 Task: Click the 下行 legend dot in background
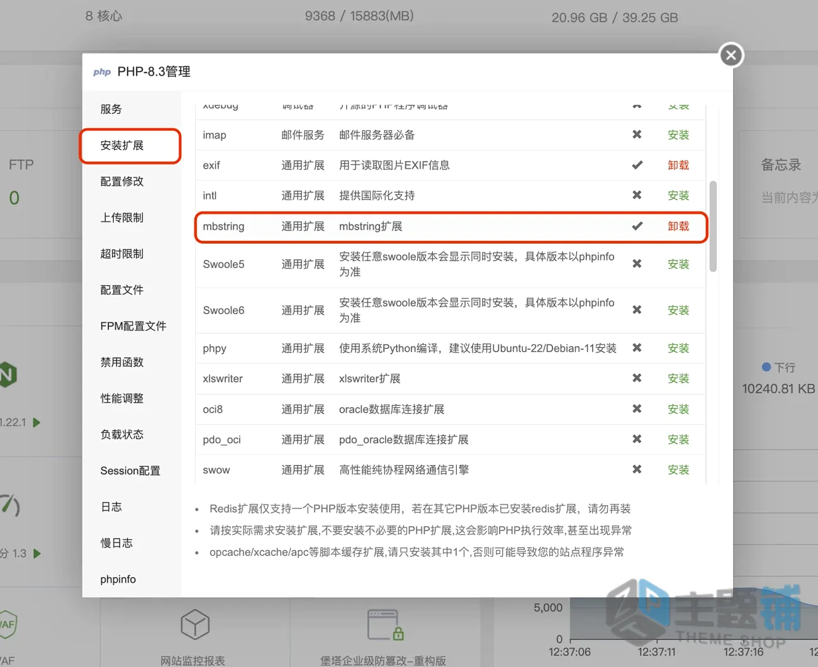pyautogui.click(x=766, y=367)
